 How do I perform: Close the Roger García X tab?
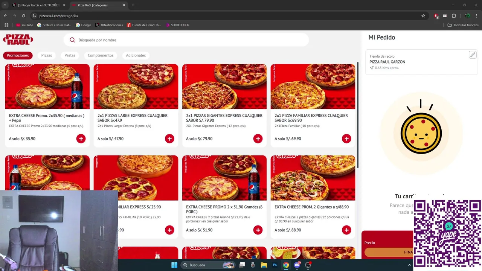[64, 5]
